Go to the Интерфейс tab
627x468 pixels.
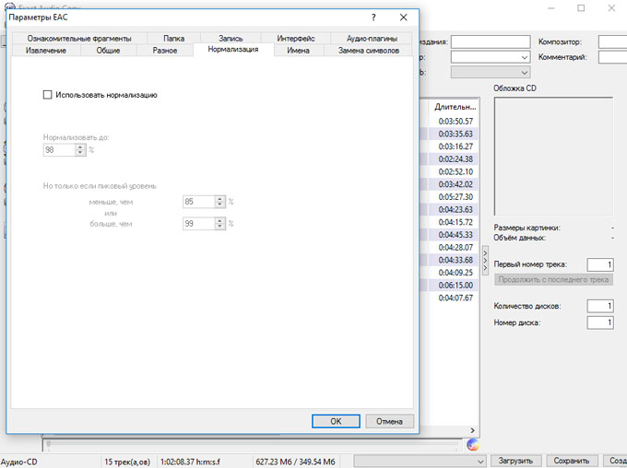pyautogui.click(x=295, y=39)
